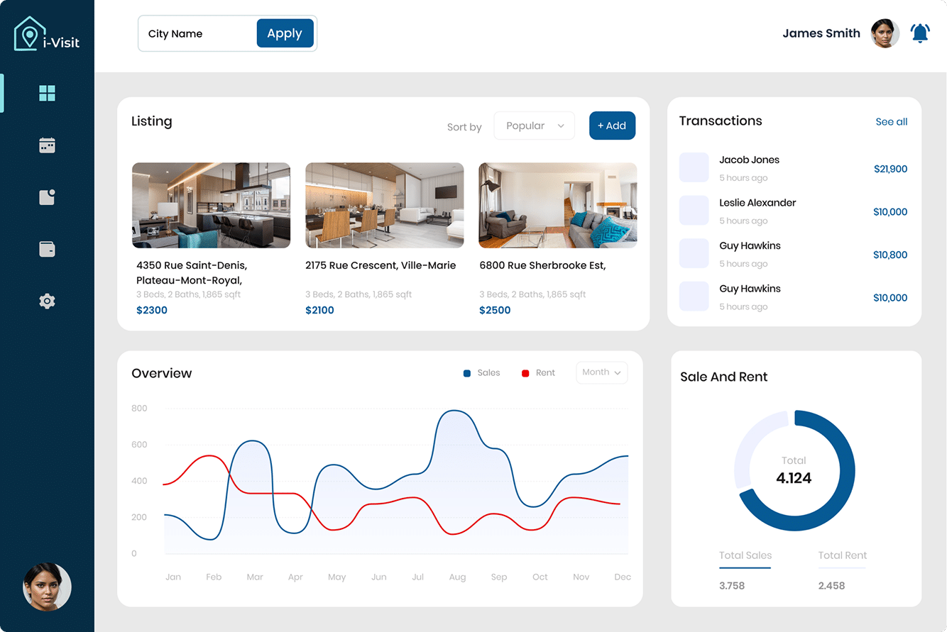
Task: Open the Month dropdown in Overview
Action: 601,372
